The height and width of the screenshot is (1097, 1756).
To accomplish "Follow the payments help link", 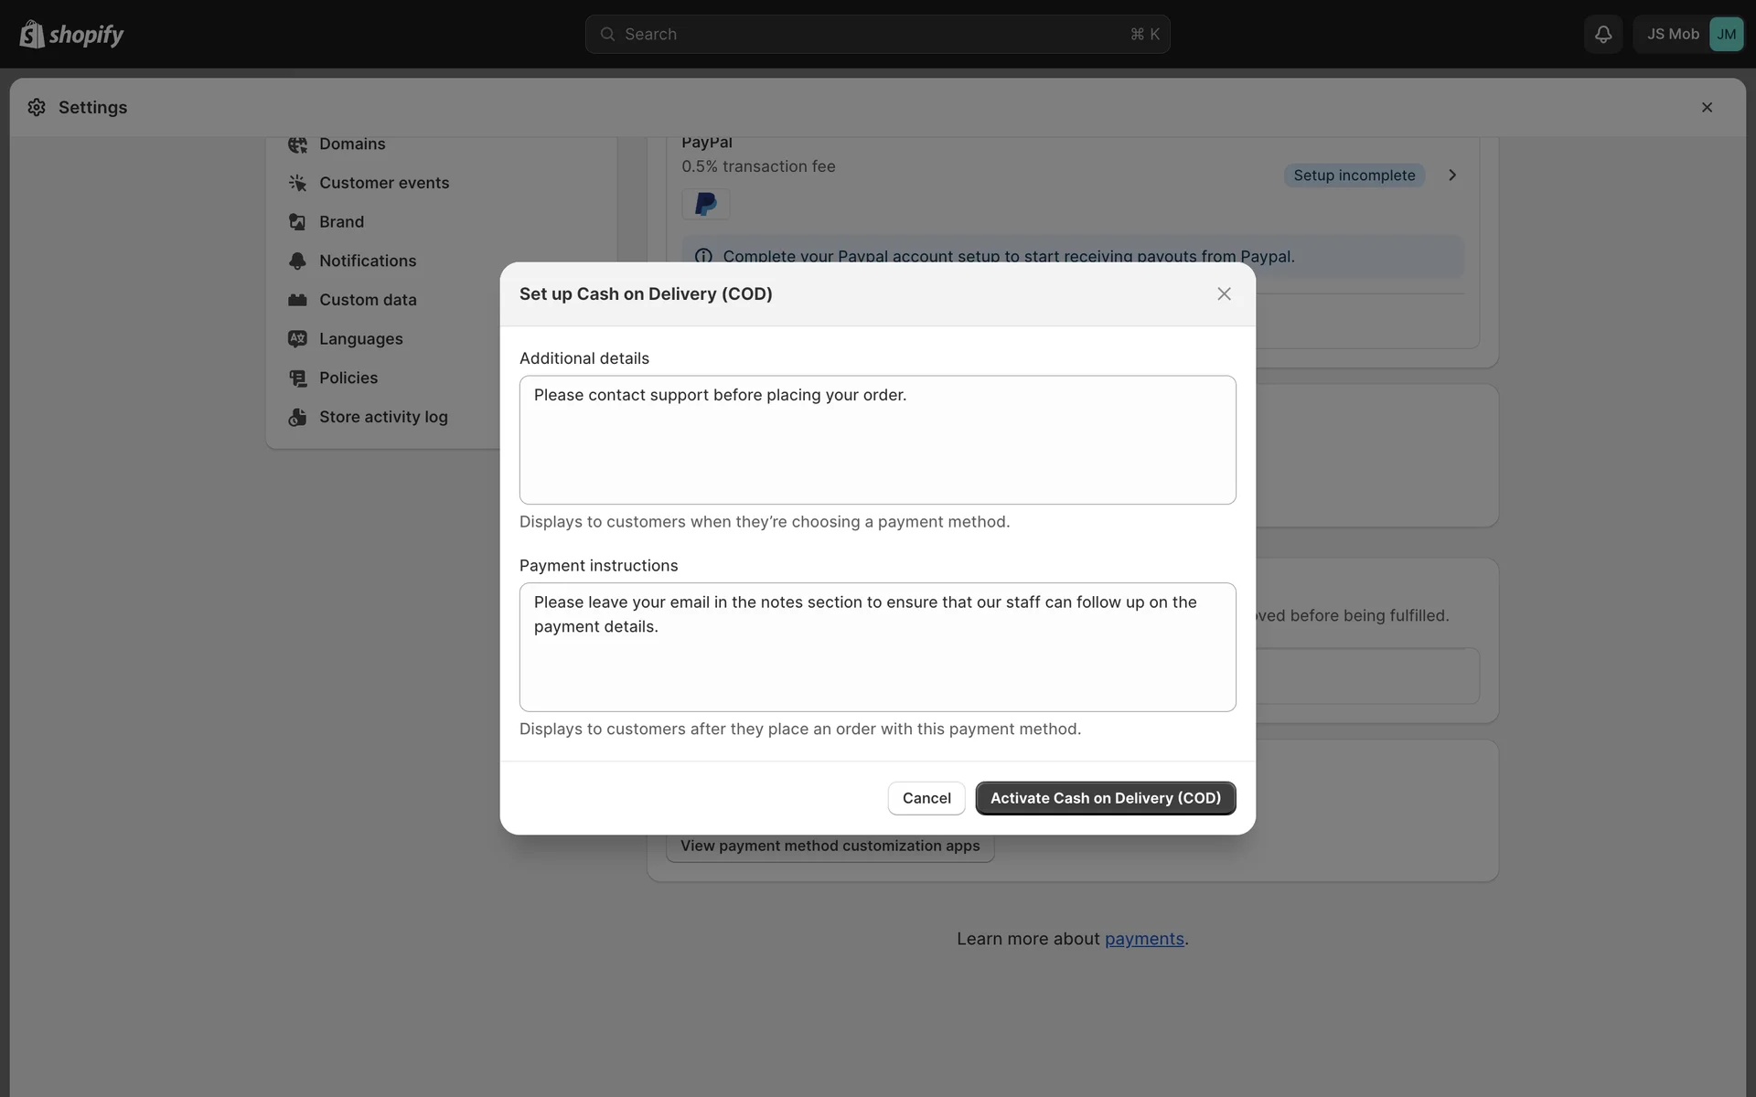I will pyautogui.click(x=1143, y=939).
